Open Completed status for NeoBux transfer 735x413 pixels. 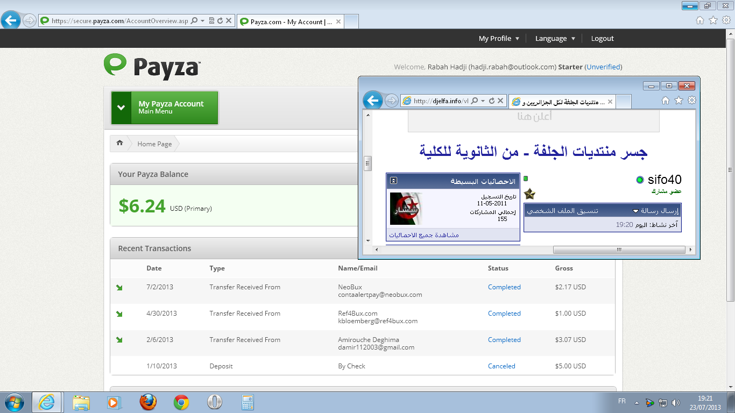(x=504, y=287)
